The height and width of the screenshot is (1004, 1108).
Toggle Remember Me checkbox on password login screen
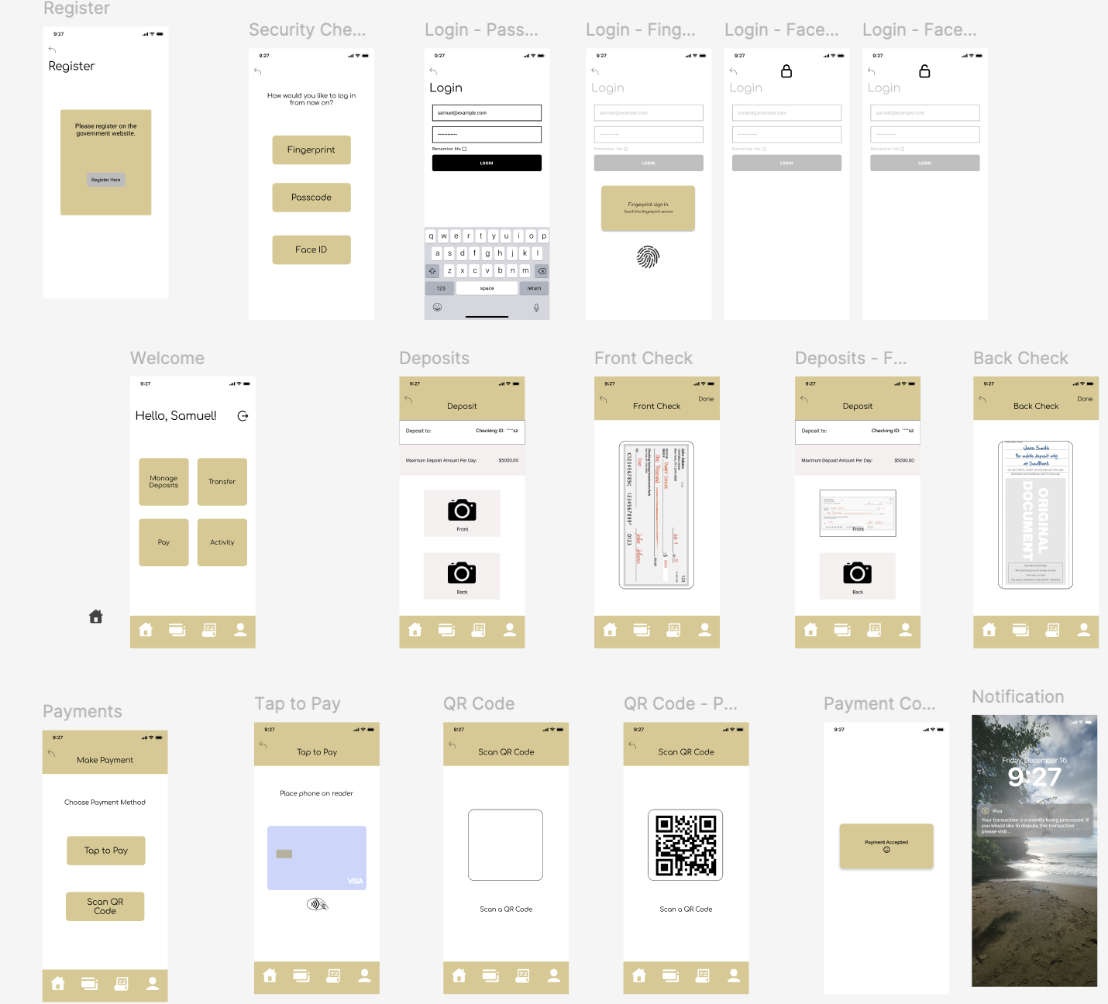coord(464,149)
